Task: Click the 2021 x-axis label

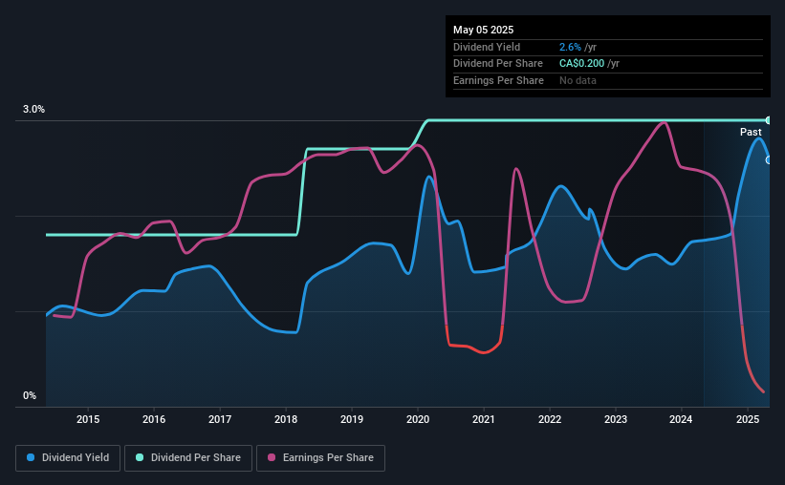Action: (x=484, y=419)
